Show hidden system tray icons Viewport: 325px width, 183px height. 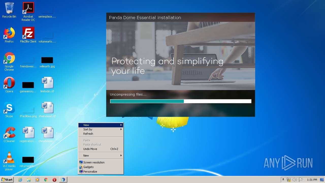tap(283, 180)
